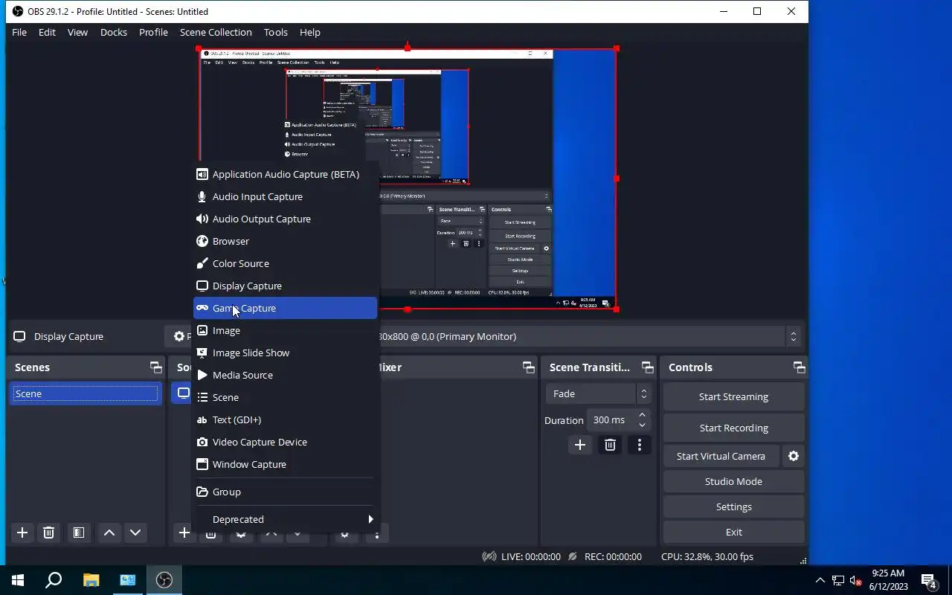Open the notifications action center
The width and height of the screenshot is (952, 595).
(929, 580)
